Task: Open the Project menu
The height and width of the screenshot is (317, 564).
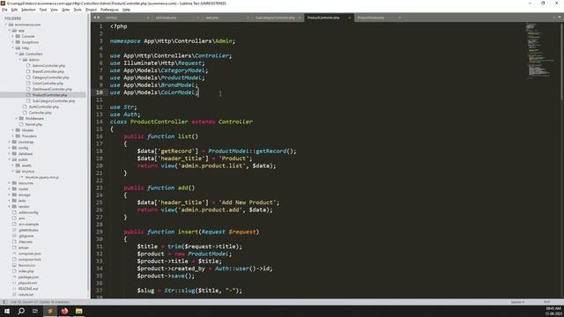Action: pos(91,10)
